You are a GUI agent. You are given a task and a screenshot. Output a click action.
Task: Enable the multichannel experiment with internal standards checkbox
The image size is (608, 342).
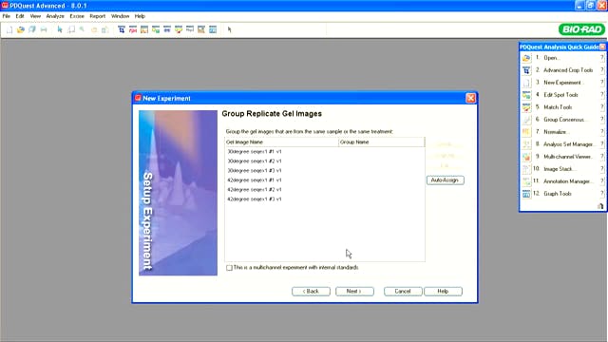coord(229,268)
